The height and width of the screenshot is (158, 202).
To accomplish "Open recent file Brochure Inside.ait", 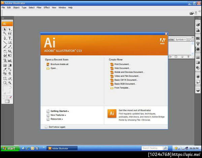I will [x=59, y=64].
